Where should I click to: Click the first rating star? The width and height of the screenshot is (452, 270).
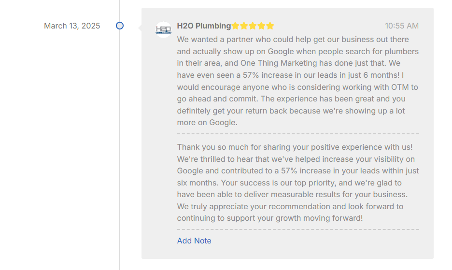pyautogui.click(x=235, y=26)
